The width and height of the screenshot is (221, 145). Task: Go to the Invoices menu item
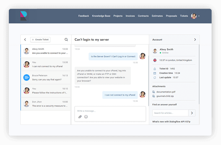tap(130, 16)
